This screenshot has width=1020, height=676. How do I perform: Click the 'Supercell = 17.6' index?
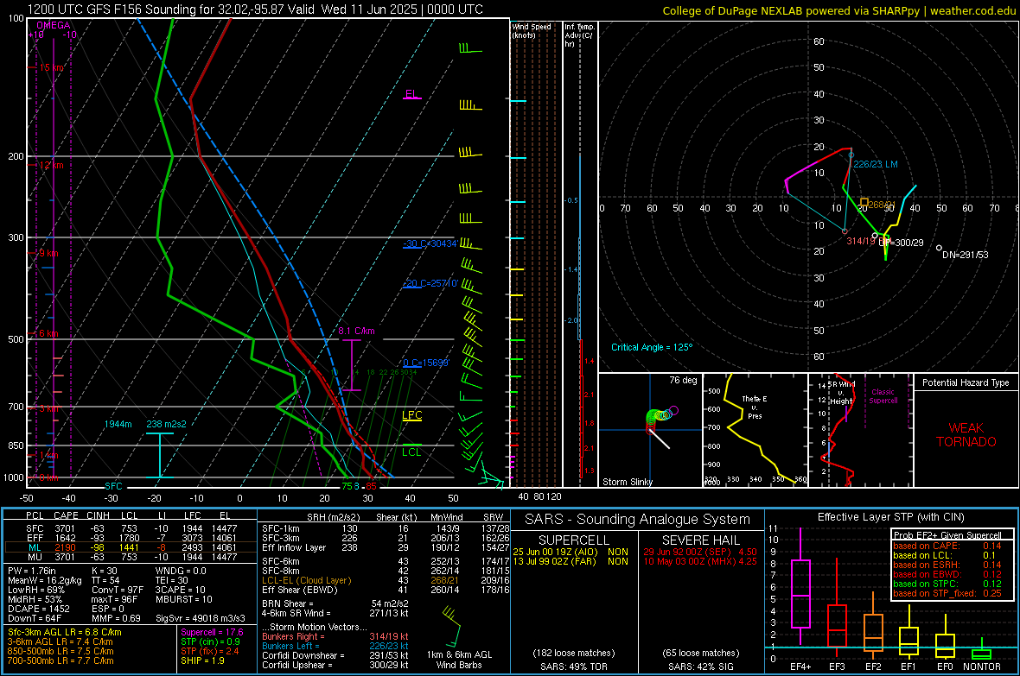click(212, 632)
